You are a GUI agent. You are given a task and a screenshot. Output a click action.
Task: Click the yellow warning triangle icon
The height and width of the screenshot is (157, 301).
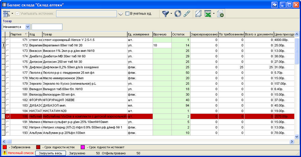coord(5,153)
